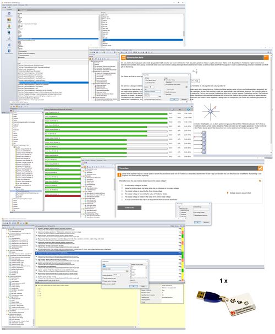Open the user/person icon in Manager sidebar
Viewport: 275px width, 334px height.
click(9, 26)
